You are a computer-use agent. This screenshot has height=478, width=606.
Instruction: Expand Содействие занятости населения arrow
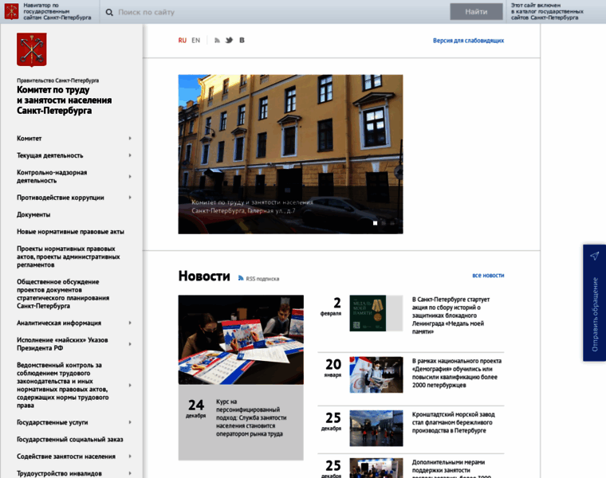coord(130,456)
